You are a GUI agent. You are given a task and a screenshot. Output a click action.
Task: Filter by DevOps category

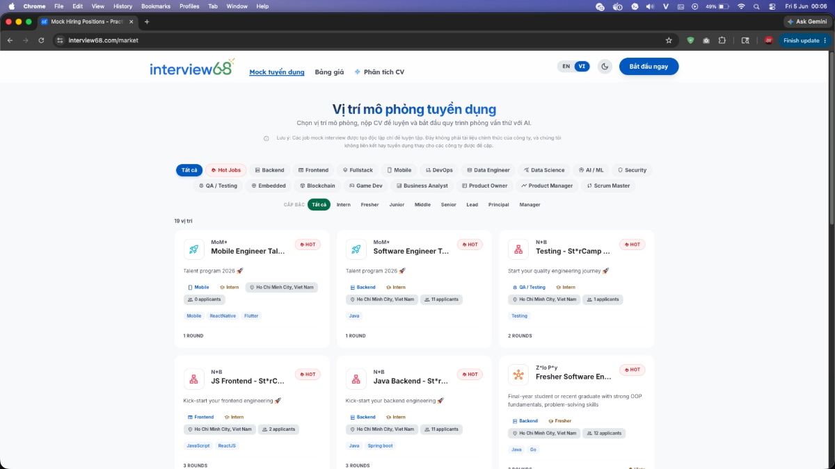[439, 170]
